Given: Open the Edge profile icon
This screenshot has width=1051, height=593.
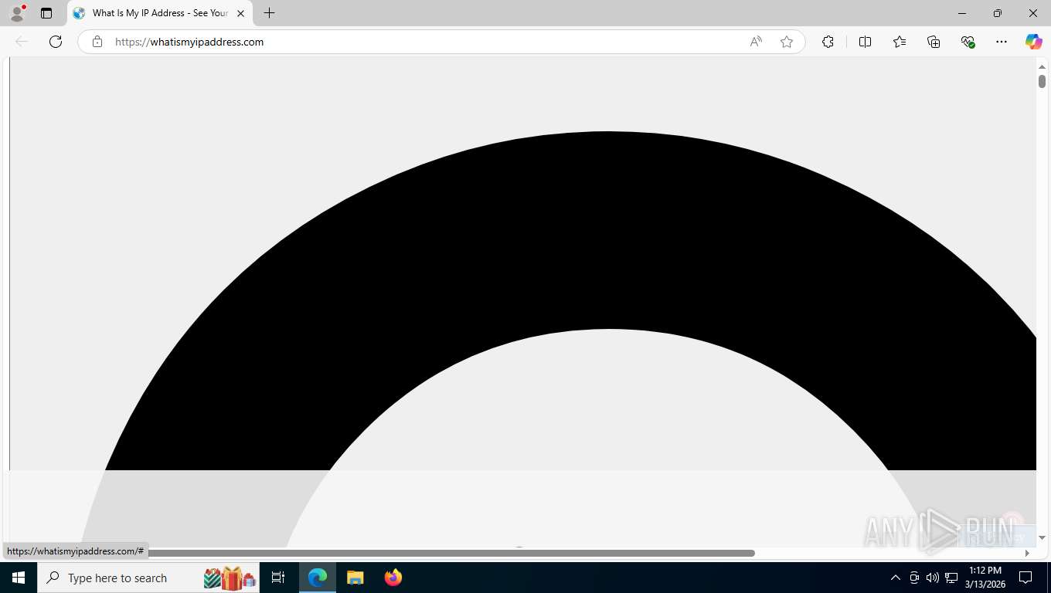Looking at the screenshot, I should click(x=17, y=13).
